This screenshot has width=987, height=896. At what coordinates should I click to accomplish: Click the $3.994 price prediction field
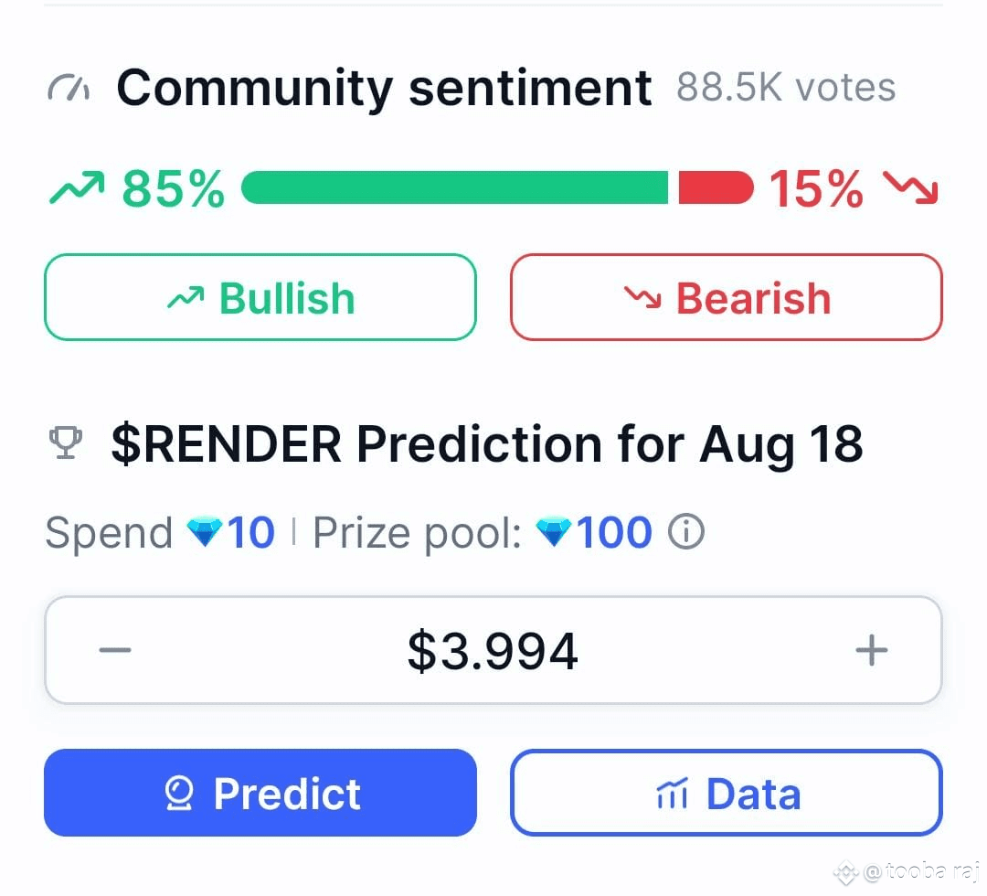[x=493, y=650]
